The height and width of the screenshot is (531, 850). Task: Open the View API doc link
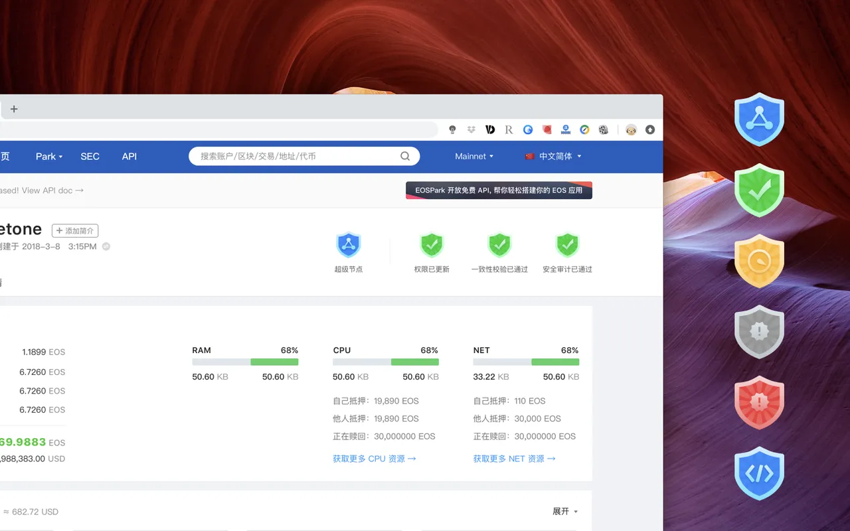(52, 190)
